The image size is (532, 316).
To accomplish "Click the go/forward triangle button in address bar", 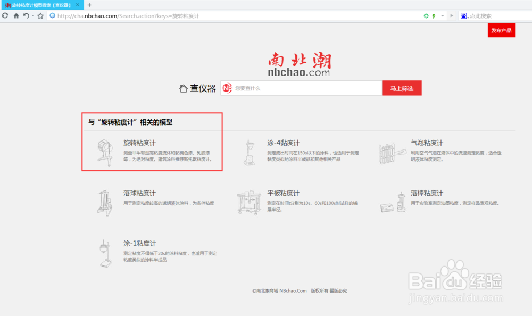I will [x=452, y=16].
